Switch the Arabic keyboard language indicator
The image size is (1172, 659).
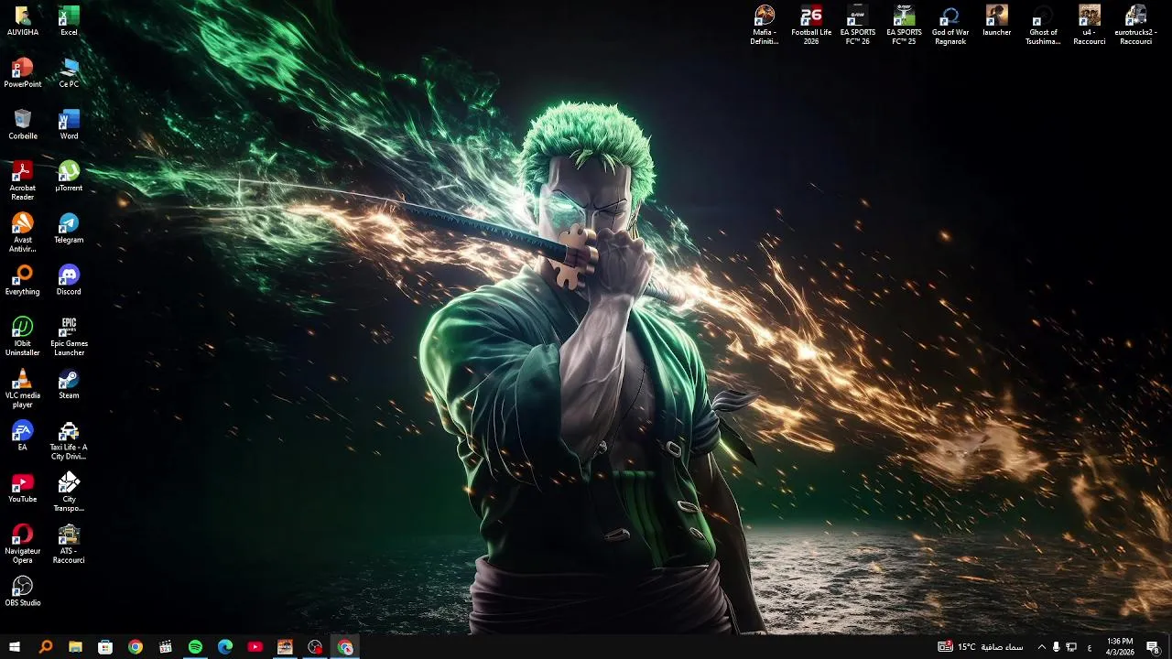coord(1089,647)
